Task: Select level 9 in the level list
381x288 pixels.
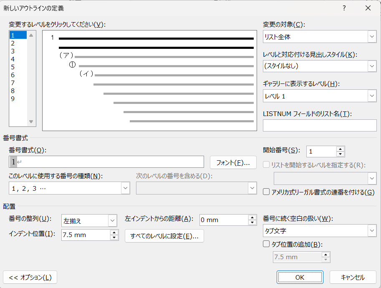Action: click(18, 99)
